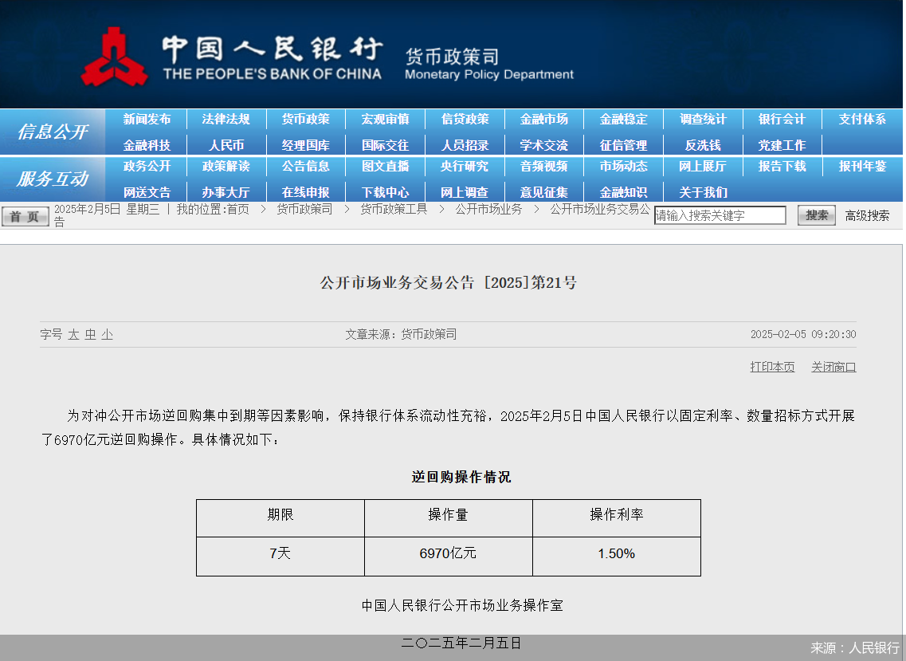Select 小 to shrink font size
The height and width of the screenshot is (661, 906).
[104, 334]
